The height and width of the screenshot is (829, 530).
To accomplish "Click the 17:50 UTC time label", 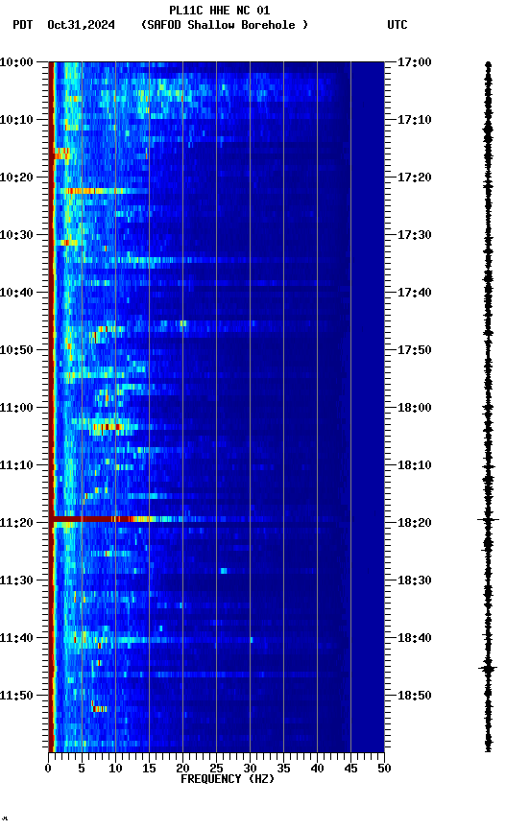I will 415,350.
